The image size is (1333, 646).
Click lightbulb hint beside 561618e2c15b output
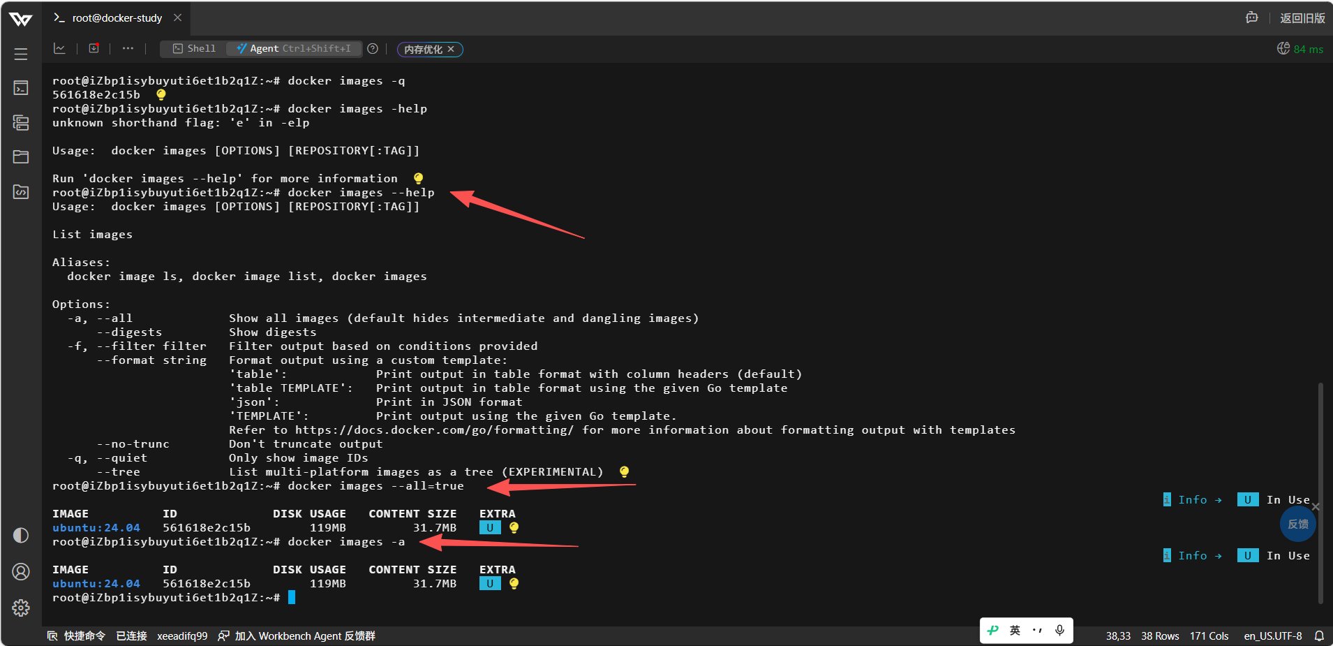click(x=161, y=94)
